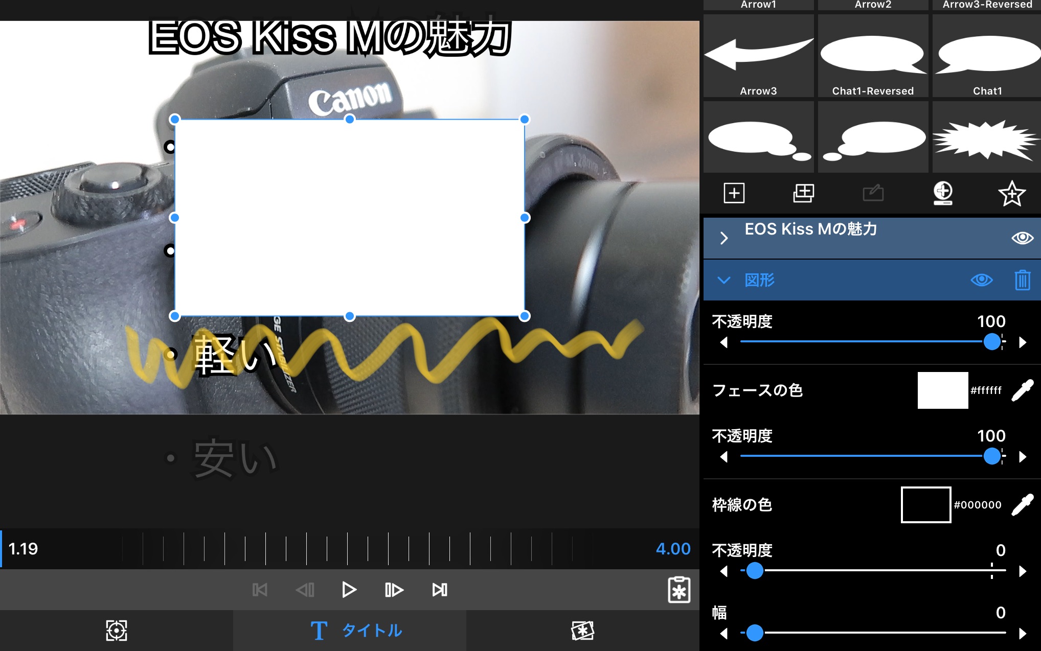This screenshot has height=651, width=1041.
Task: Select the Chat1-Reversed speech bubble
Action: tap(873, 56)
